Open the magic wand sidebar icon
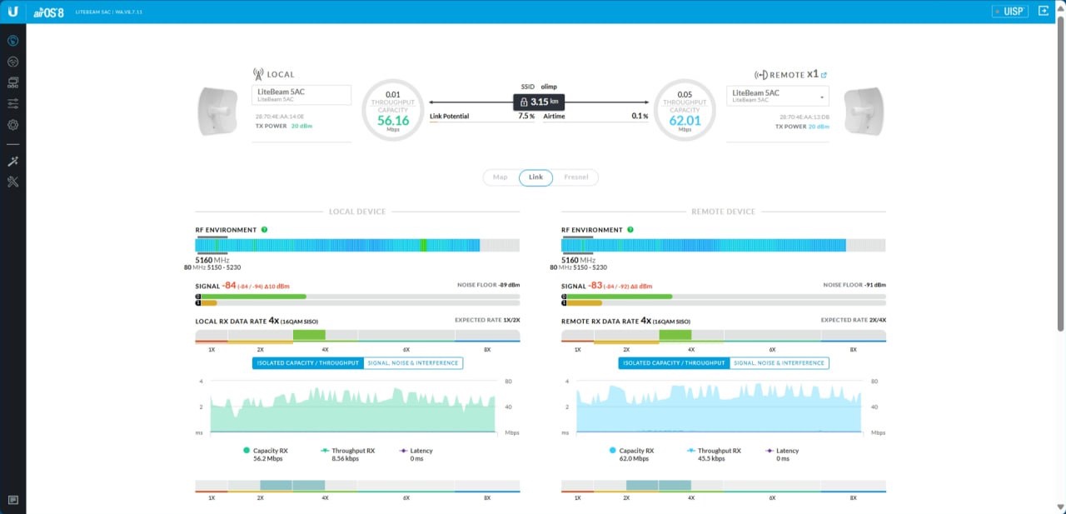1066x514 pixels. 12,161
